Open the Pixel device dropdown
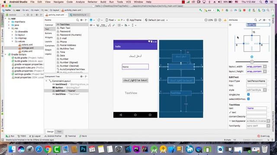This screenshot has height=155, width=277. tap(111, 20)
